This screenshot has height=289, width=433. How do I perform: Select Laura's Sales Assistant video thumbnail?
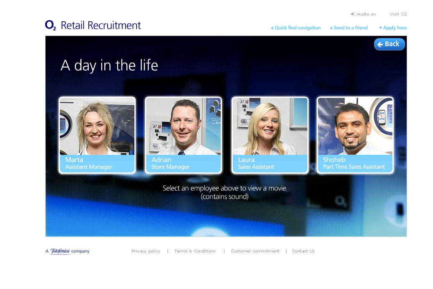click(x=270, y=135)
